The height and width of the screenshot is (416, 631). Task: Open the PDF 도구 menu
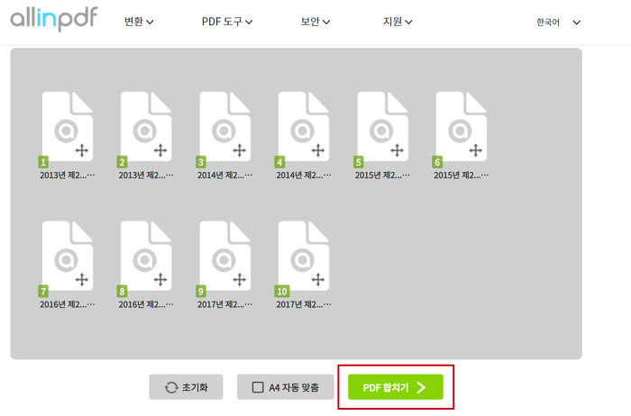click(x=227, y=22)
